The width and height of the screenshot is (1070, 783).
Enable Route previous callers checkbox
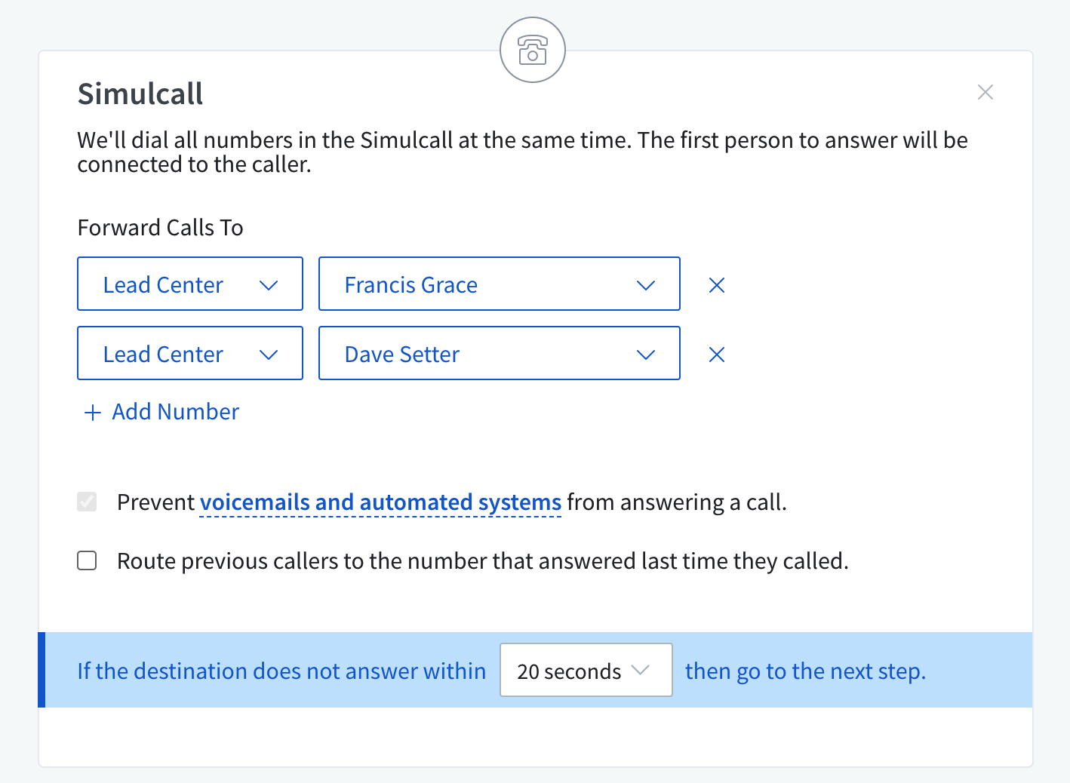pyautogui.click(x=87, y=560)
